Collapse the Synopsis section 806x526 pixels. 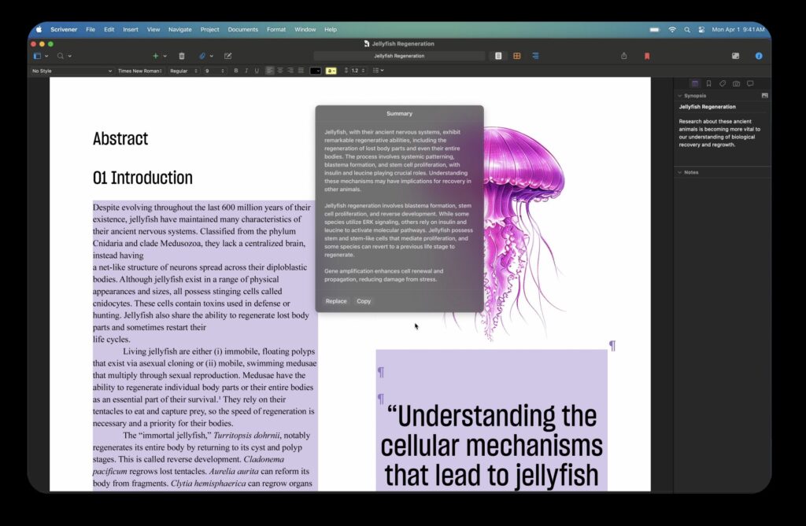click(x=679, y=96)
